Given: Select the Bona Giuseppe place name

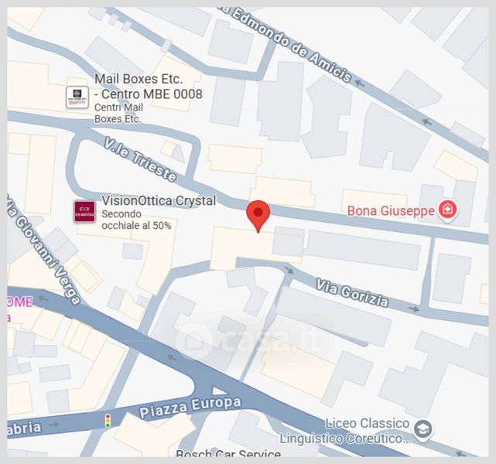Looking at the screenshot, I should [391, 211].
